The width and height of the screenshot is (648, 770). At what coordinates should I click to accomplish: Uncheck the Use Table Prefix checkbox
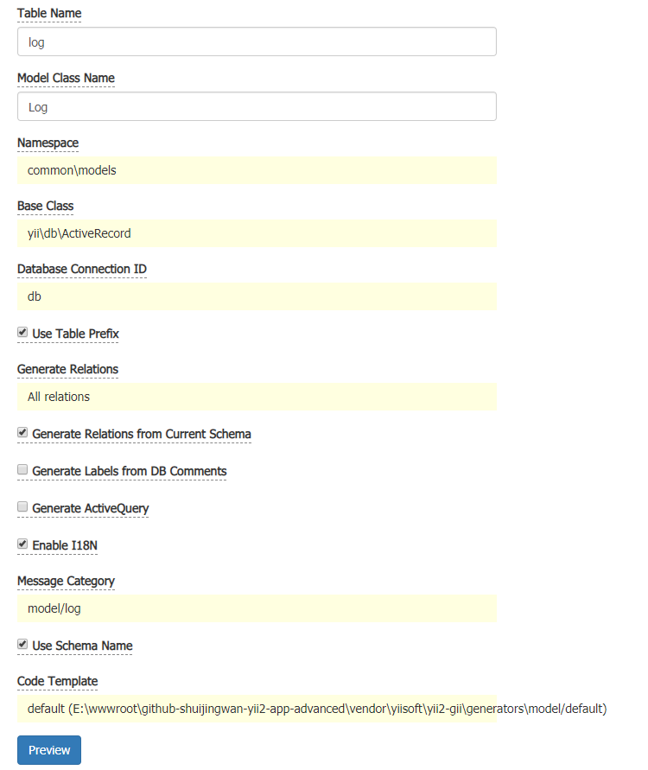[x=23, y=332]
